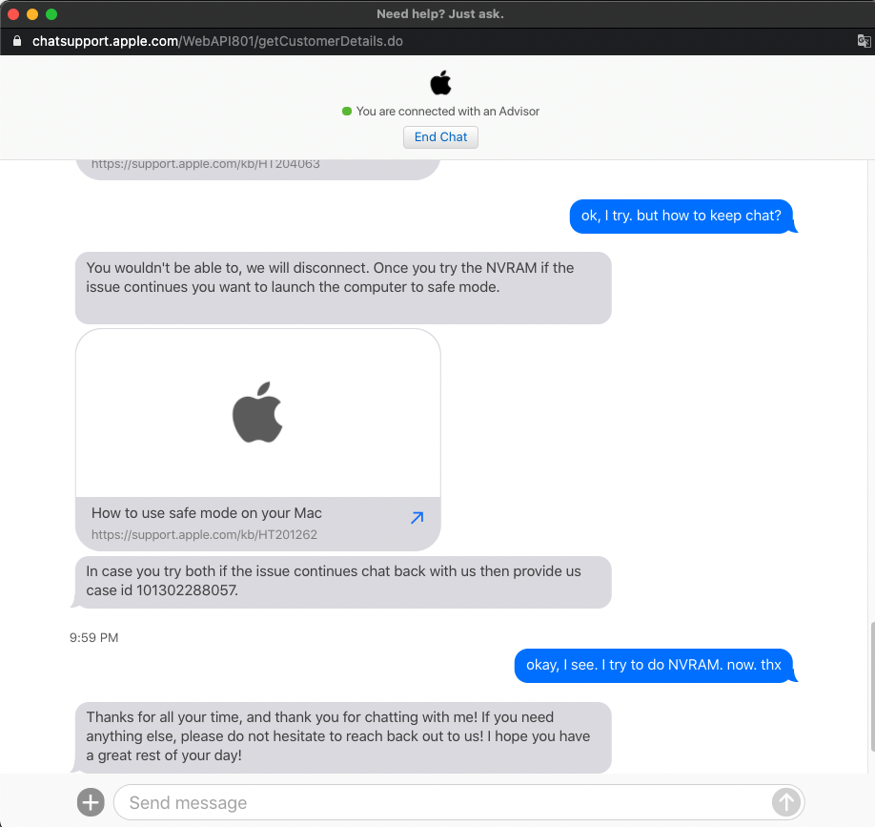Click the Apple logo in header
Screen dimensions: 875x827
coord(440,83)
